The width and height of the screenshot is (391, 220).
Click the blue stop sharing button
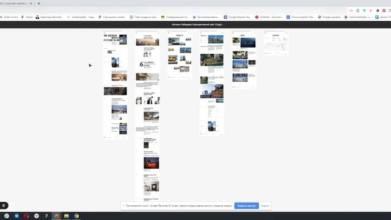click(246, 206)
